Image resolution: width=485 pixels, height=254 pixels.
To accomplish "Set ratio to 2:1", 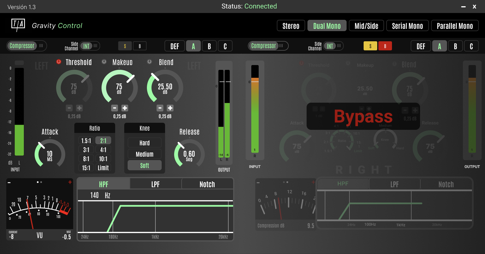I will click(103, 141).
